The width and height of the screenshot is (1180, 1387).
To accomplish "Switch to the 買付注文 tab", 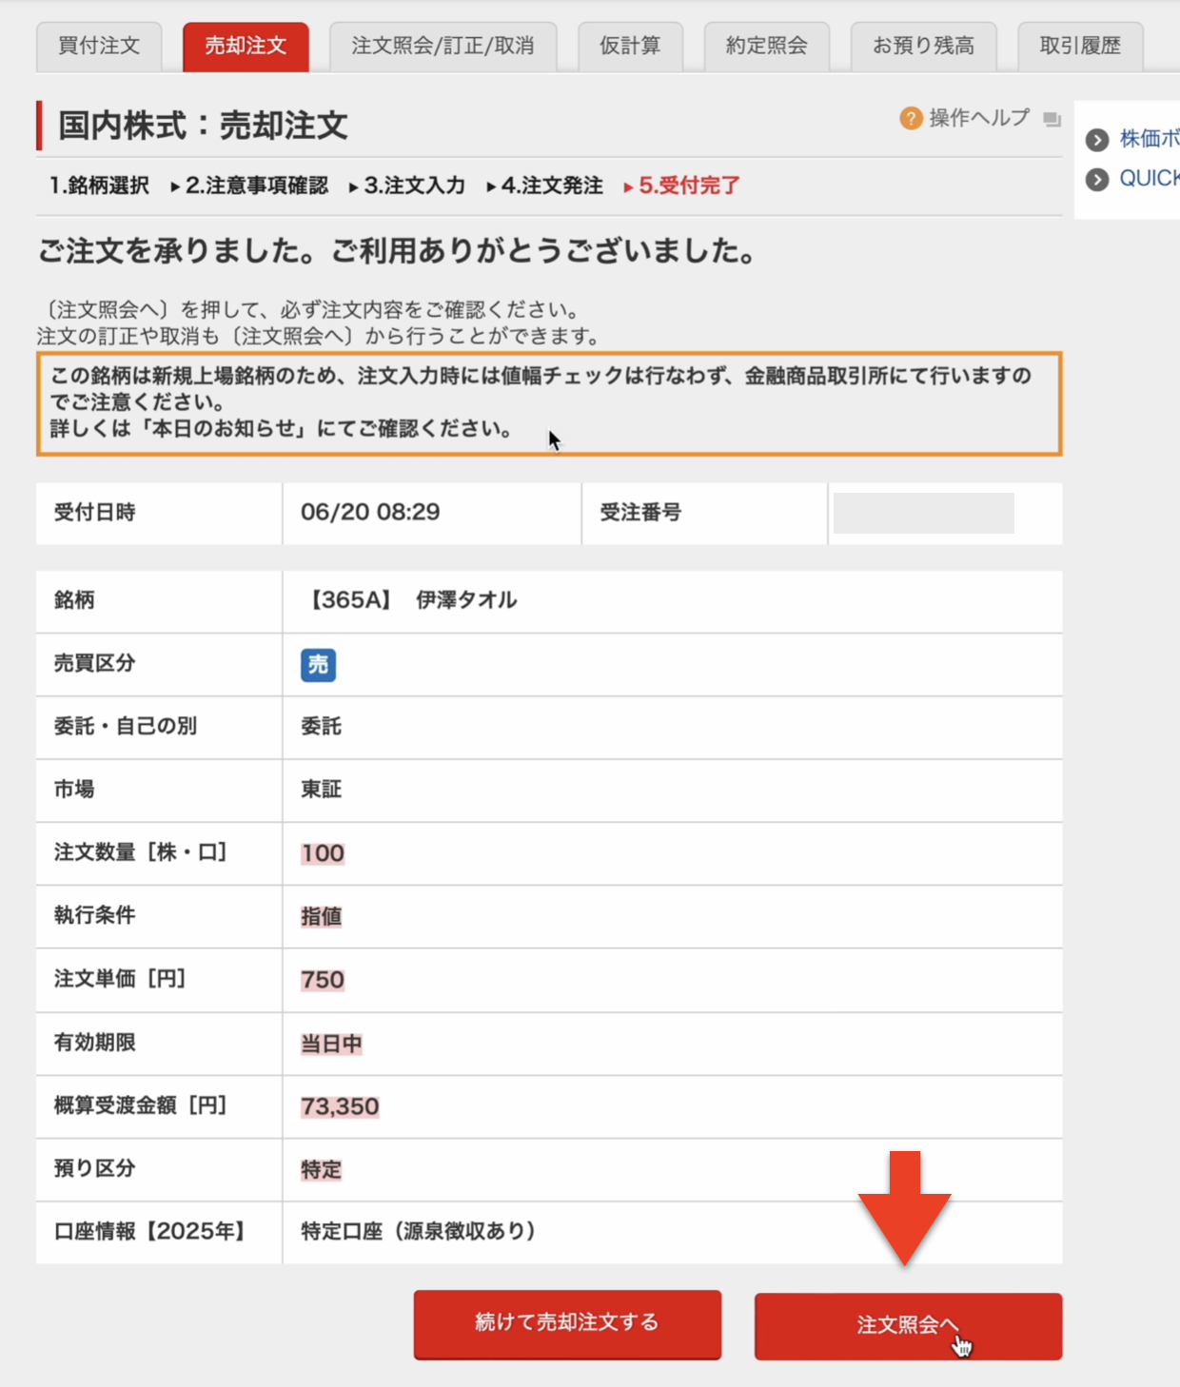I will [x=98, y=45].
